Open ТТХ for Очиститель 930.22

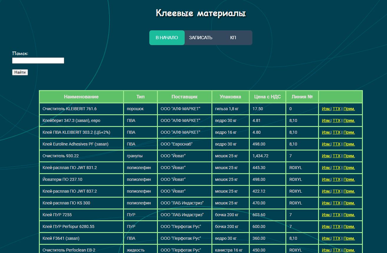point(336,156)
